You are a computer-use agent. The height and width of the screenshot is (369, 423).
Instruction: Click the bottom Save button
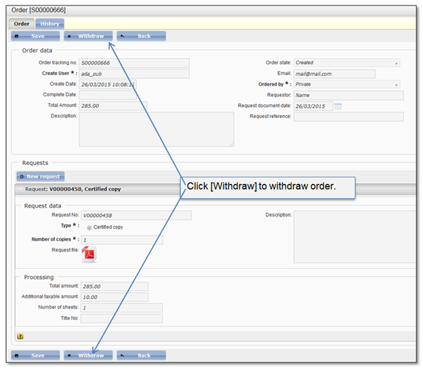33,355
